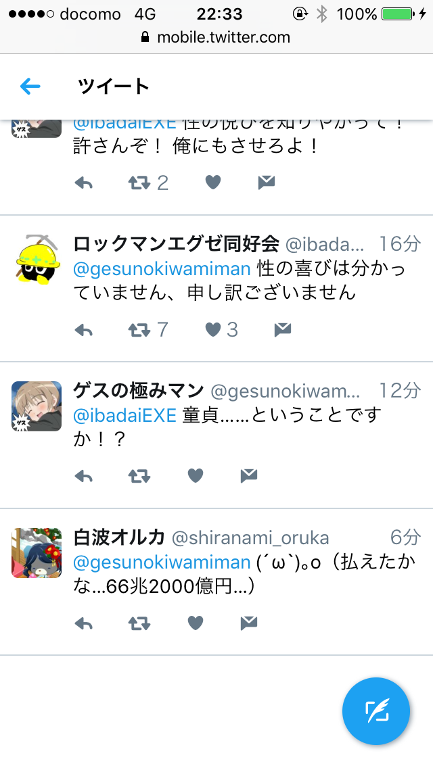Open the compose tweet floating button
The image size is (433, 768).
(376, 711)
